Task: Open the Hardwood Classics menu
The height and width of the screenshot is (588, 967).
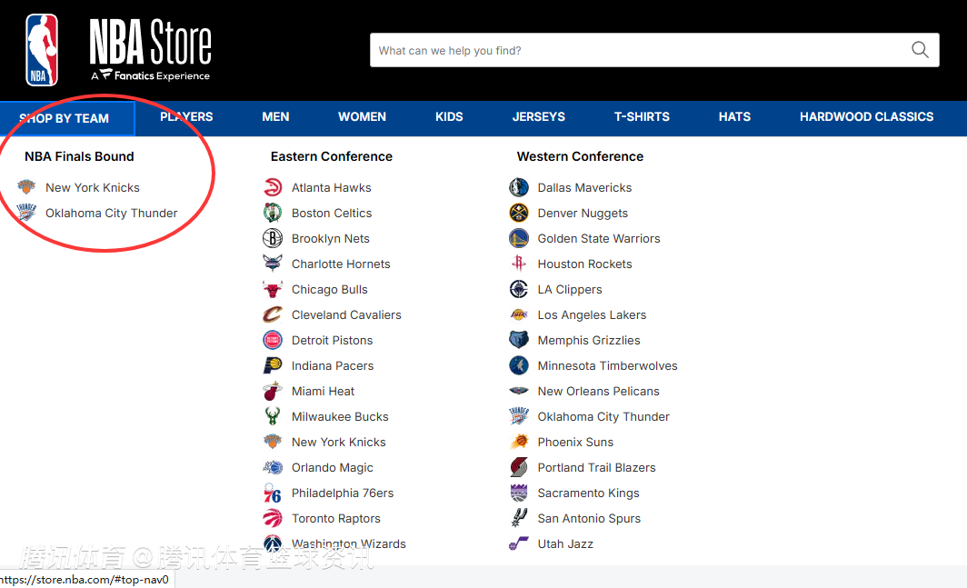Action: [866, 116]
